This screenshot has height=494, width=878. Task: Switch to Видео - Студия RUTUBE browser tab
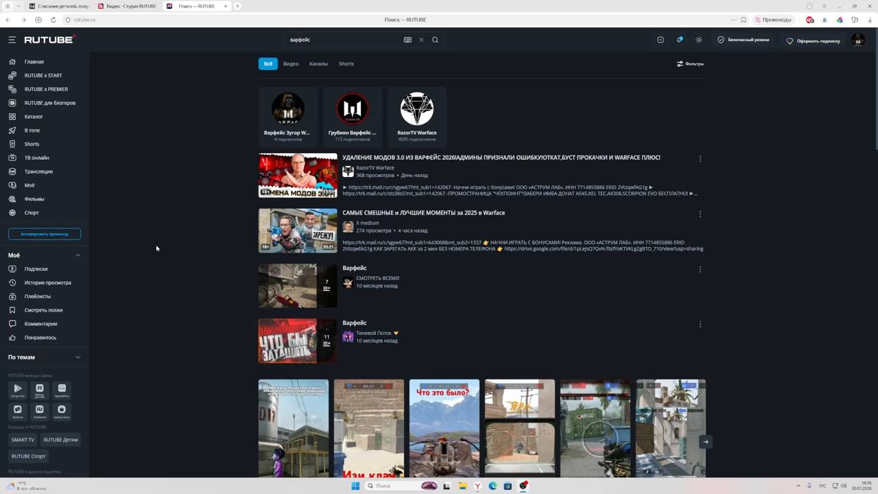coord(127,6)
